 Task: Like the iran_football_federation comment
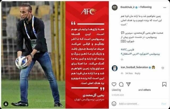(163, 68)
